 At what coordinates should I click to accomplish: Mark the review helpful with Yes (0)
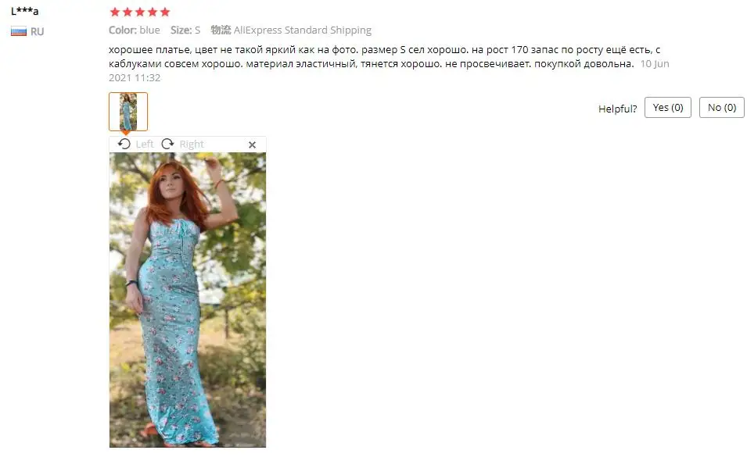click(667, 108)
